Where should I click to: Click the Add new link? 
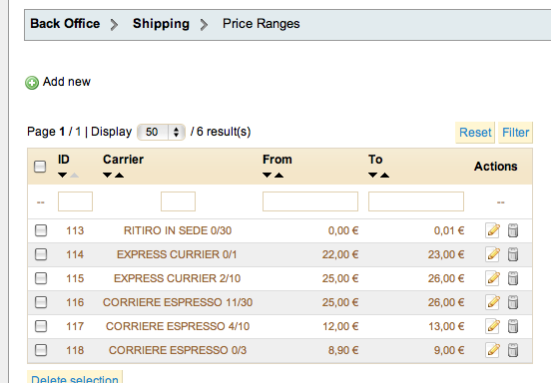(x=67, y=82)
